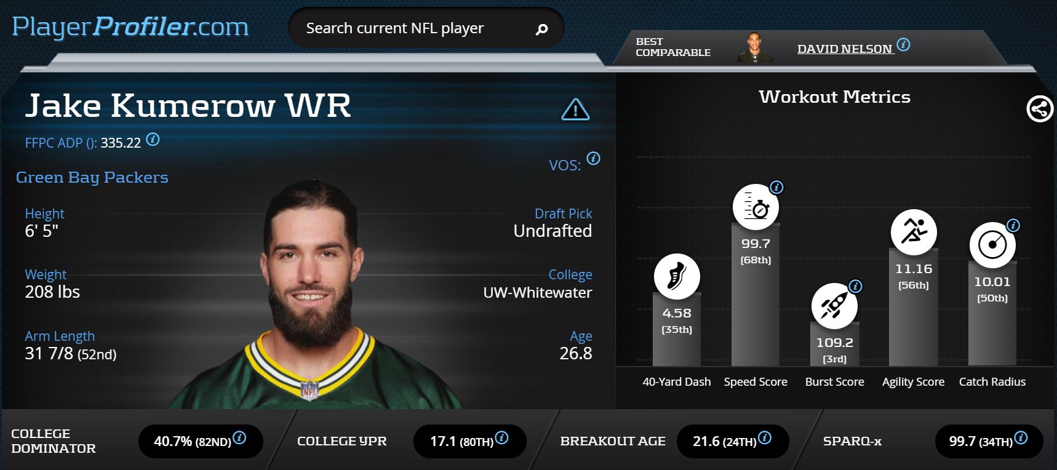
Task: Click the search magnifier icon
Action: pyautogui.click(x=541, y=29)
